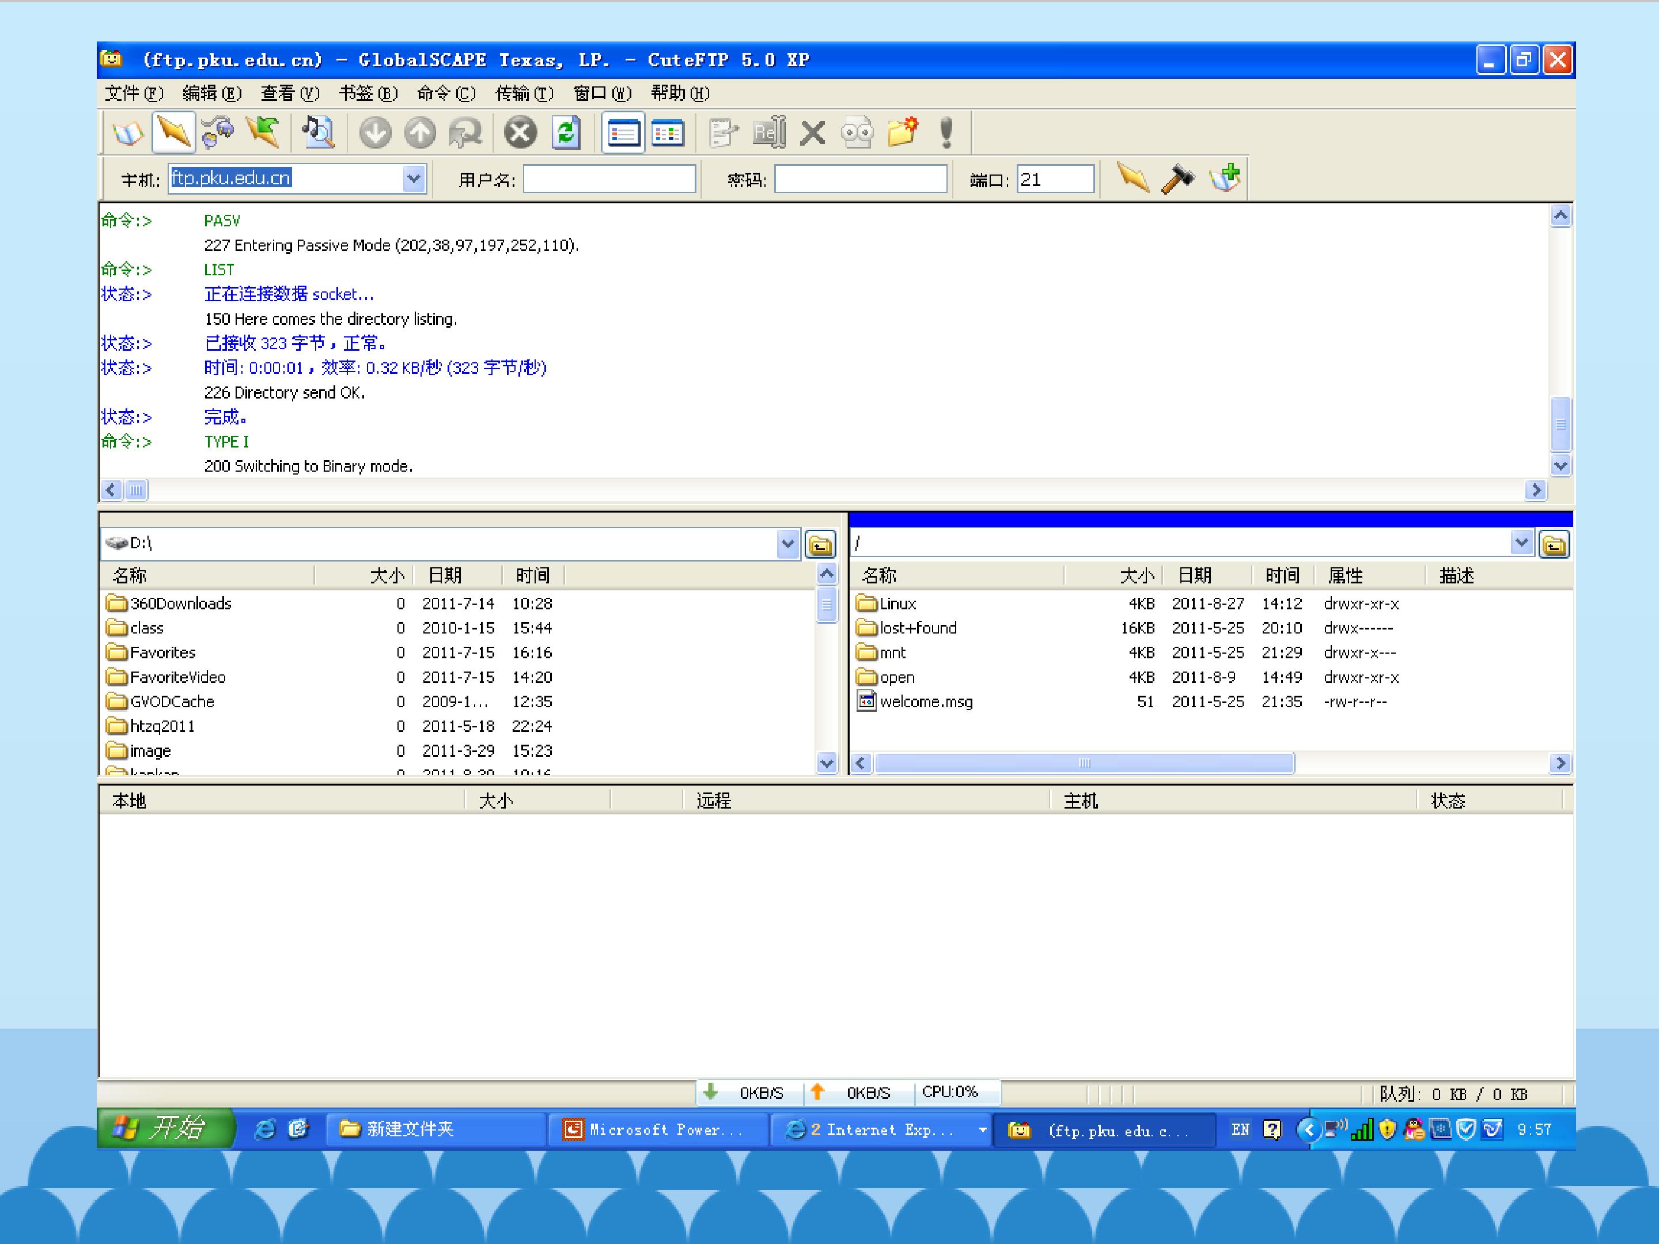
Task: Open the 书签(B) menu
Action: [368, 93]
